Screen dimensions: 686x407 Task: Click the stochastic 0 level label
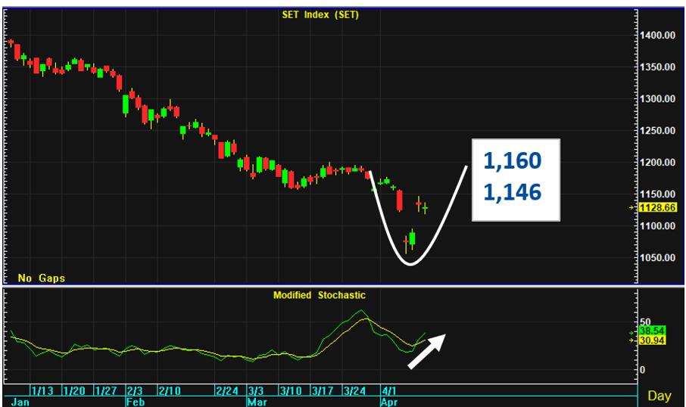[642, 370]
